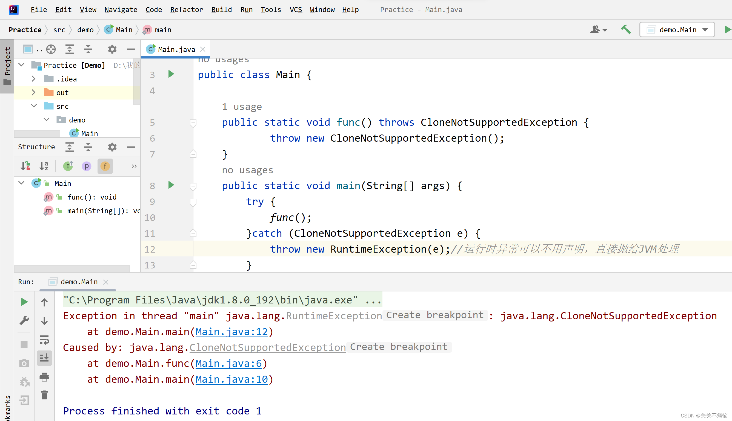Toggle Show Fields filter in Structure
This screenshot has width=732, height=421.
[105, 166]
